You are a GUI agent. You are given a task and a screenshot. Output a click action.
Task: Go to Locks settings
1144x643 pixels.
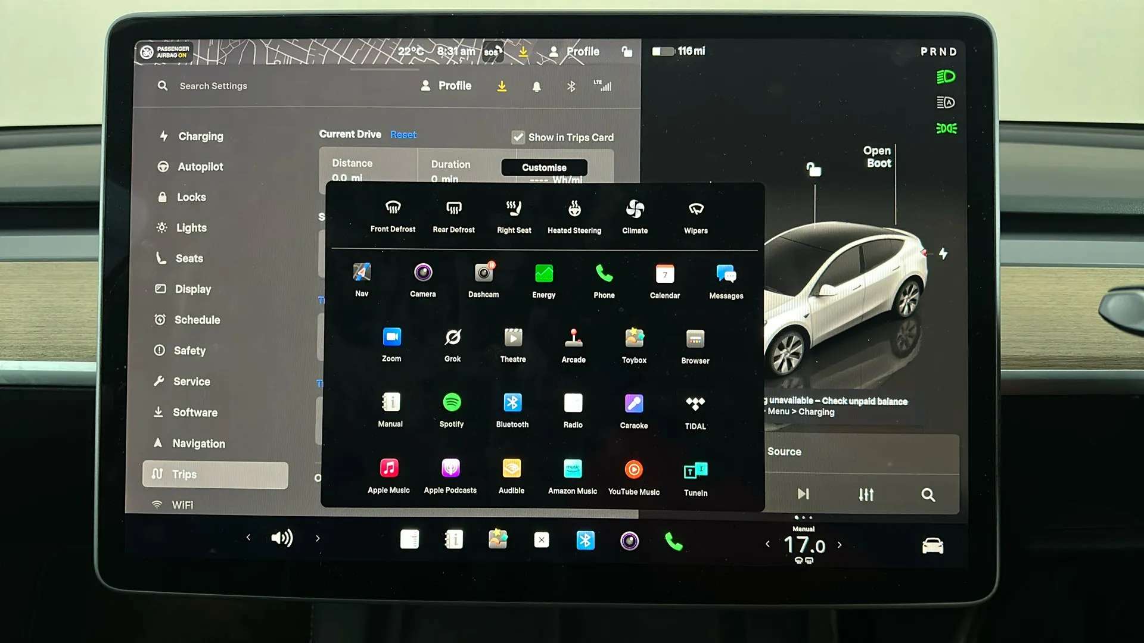click(182, 197)
